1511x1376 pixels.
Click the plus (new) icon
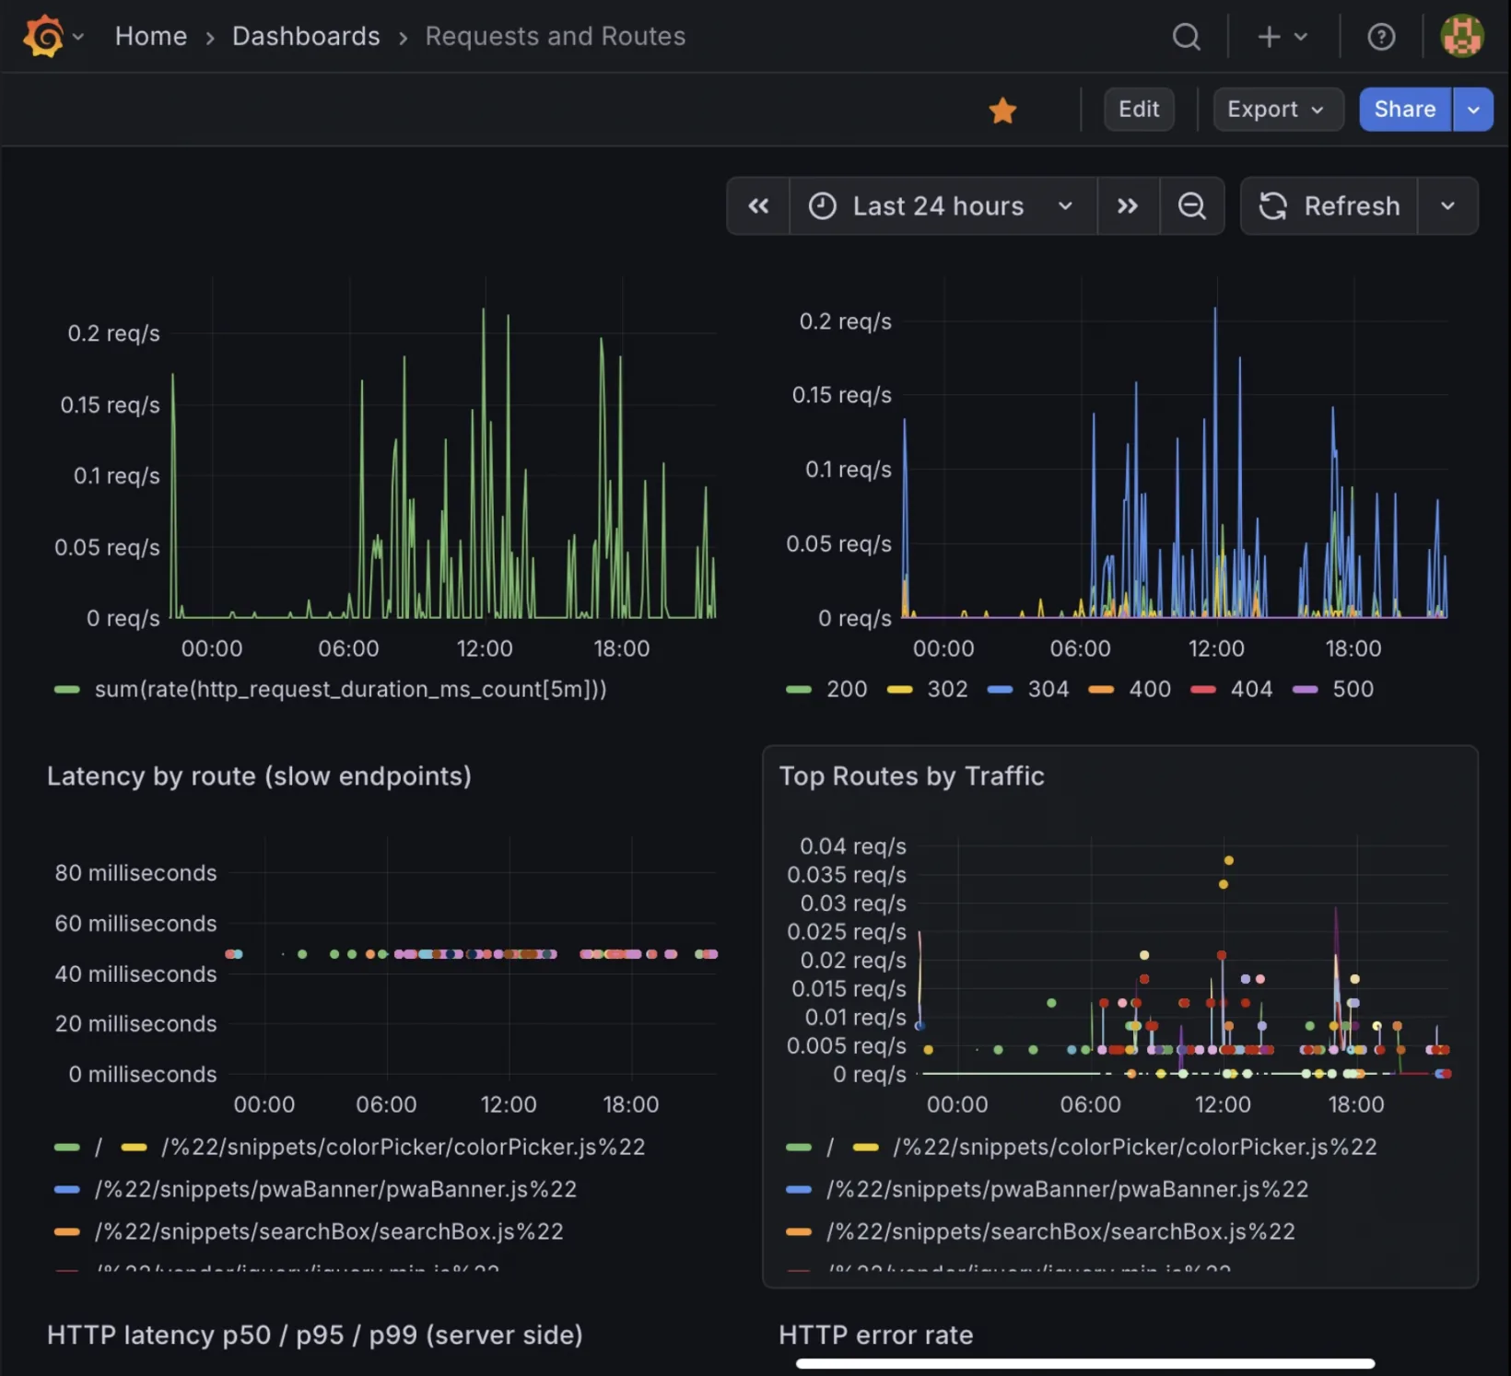point(1269,37)
